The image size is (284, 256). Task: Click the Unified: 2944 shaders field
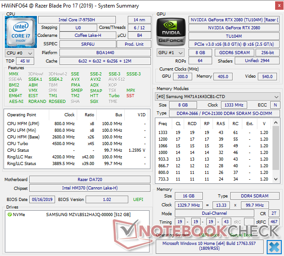coord(257,61)
